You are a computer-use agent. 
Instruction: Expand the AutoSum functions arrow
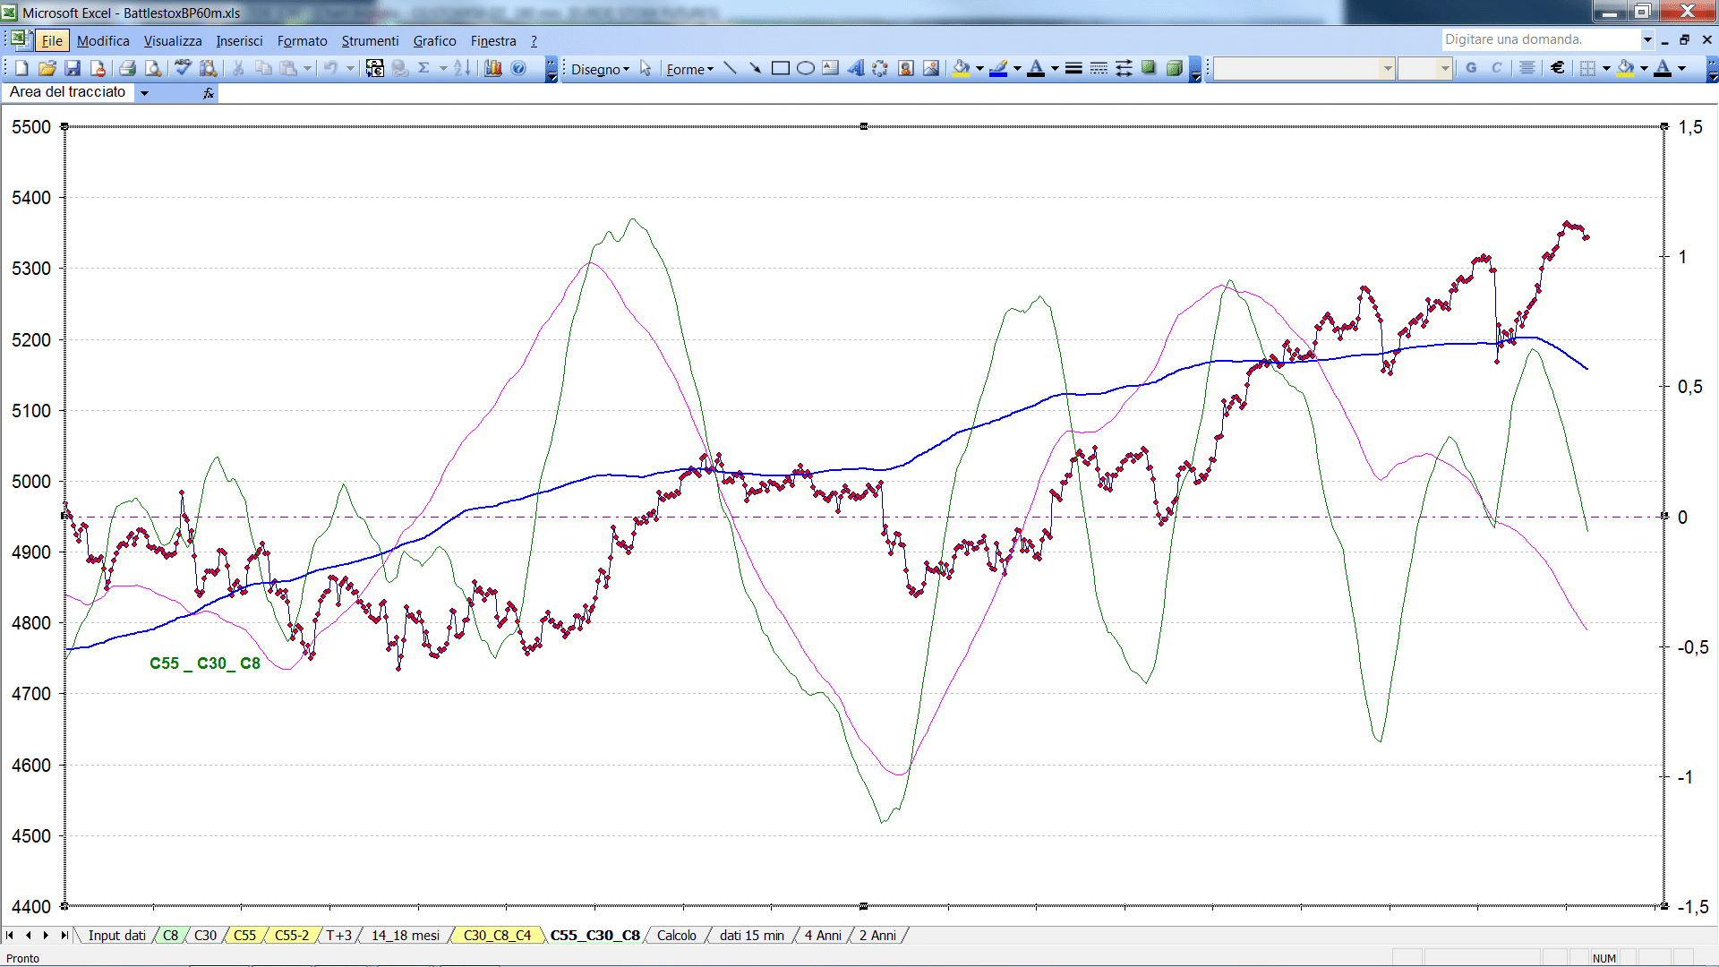click(443, 68)
